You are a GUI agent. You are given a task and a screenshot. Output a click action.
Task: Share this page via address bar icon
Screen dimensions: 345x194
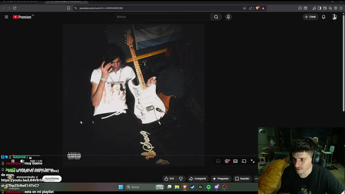[x=251, y=8]
